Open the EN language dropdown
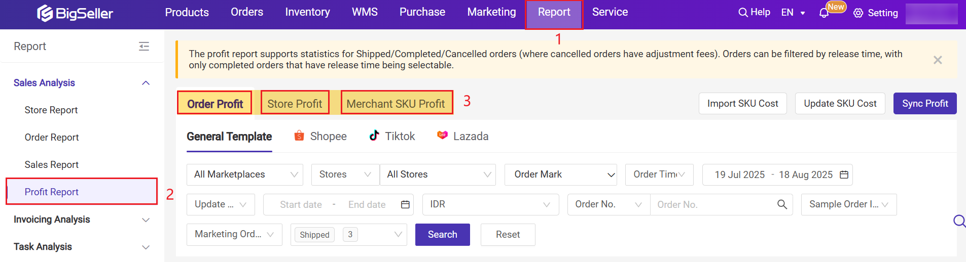Image resolution: width=966 pixels, height=262 pixels. pyautogui.click(x=793, y=13)
